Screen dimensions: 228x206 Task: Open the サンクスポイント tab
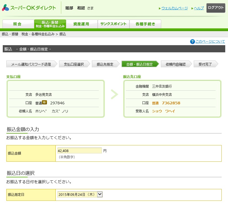point(113,24)
